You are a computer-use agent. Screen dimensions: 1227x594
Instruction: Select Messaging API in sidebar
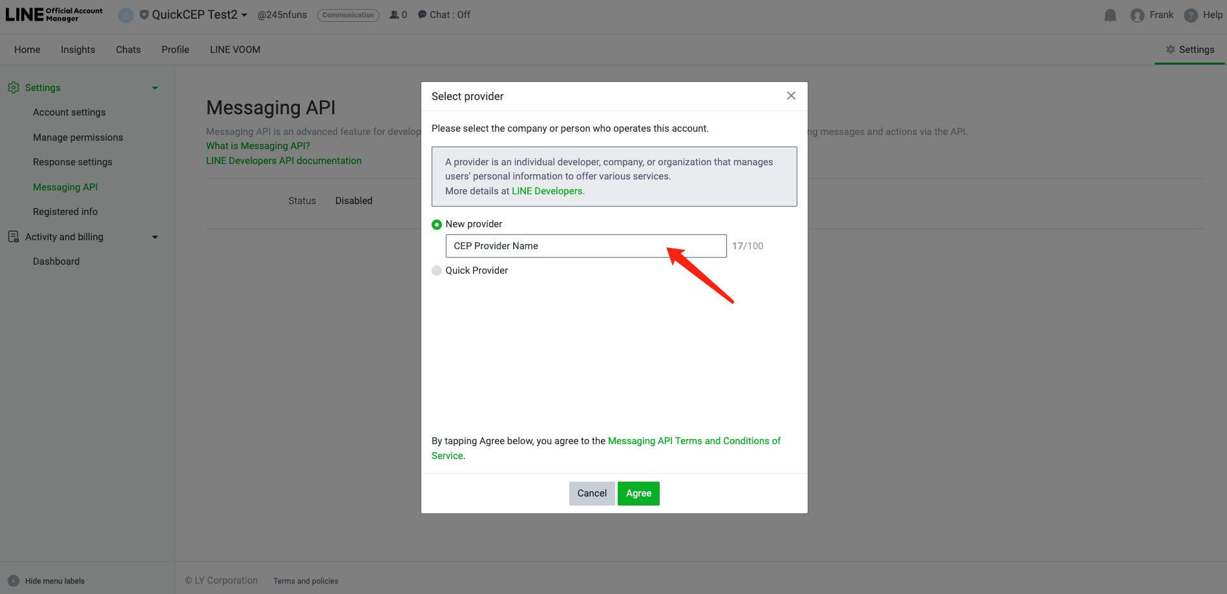point(65,187)
